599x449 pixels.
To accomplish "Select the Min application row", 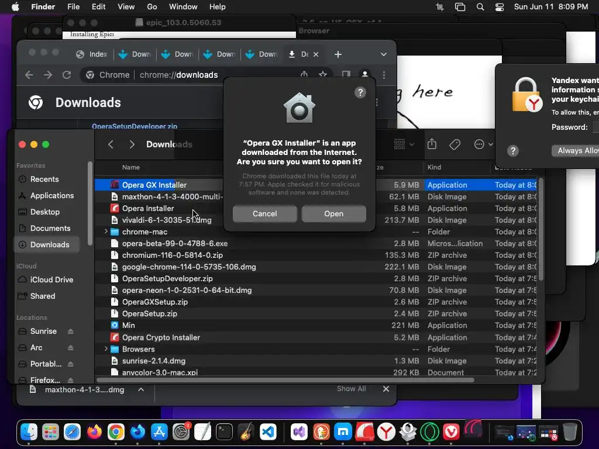I will point(315,325).
